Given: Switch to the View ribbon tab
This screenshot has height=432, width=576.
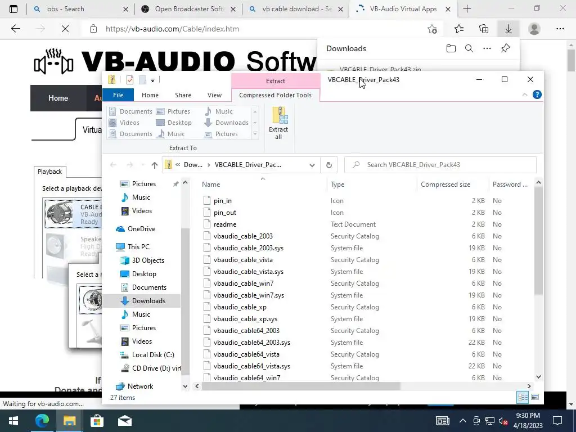Looking at the screenshot, I should click(214, 94).
